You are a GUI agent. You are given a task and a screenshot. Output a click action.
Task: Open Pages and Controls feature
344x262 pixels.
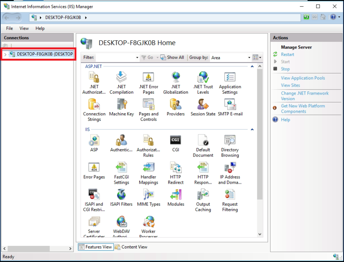[x=149, y=110]
